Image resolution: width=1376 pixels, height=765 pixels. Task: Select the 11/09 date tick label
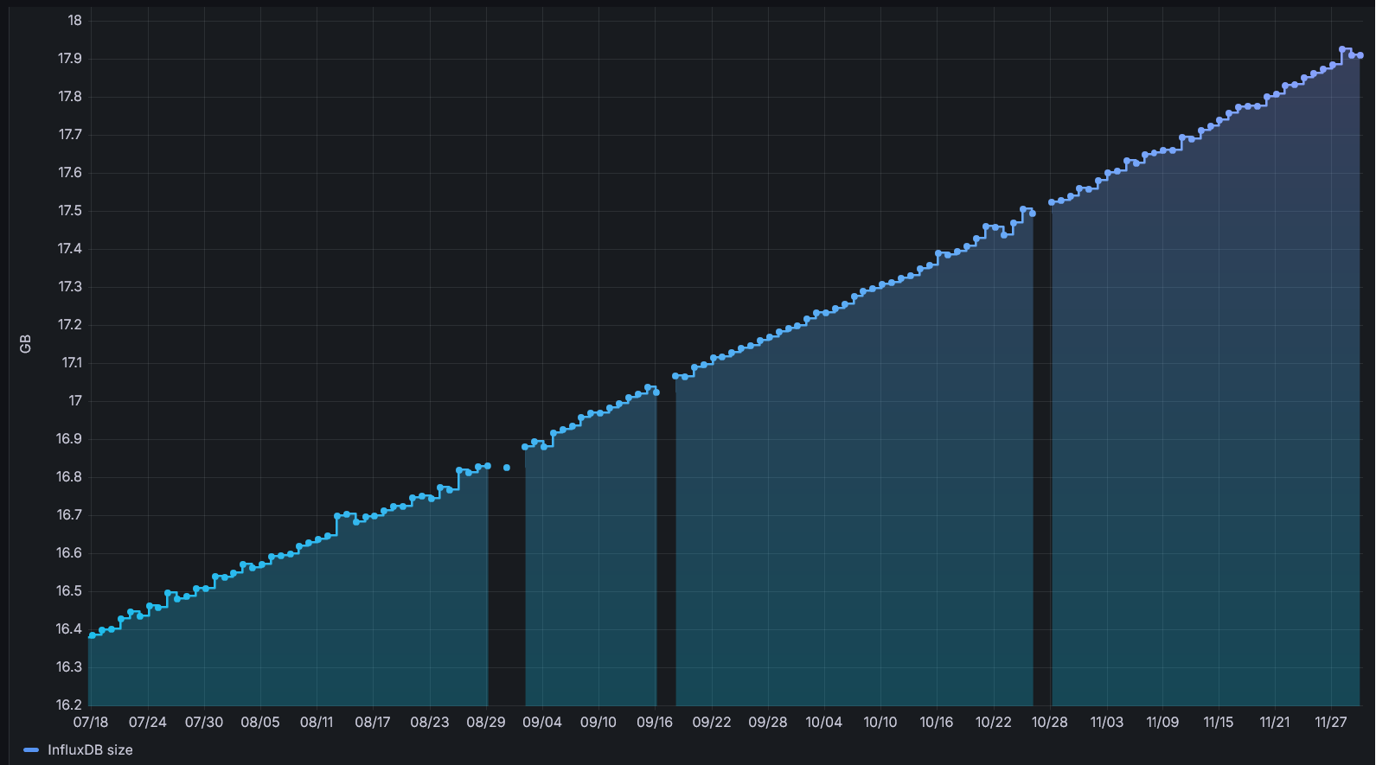(x=1162, y=723)
